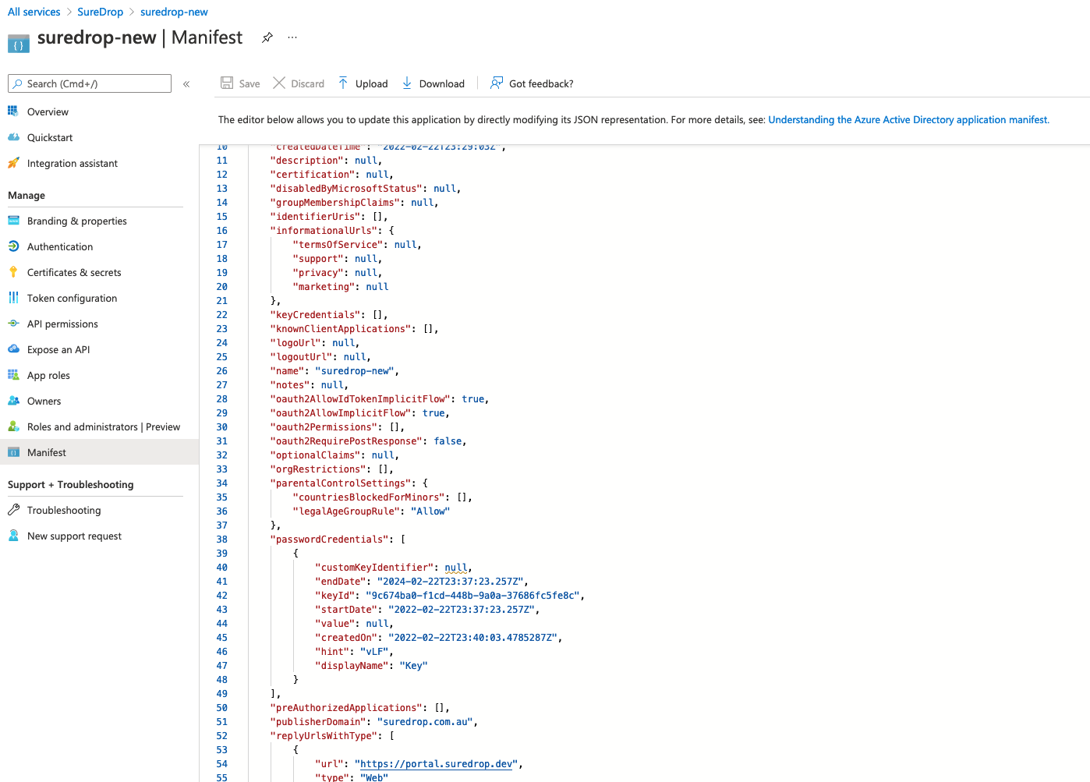
Task: Click the Discard X icon
Action: [x=279, y=83]
